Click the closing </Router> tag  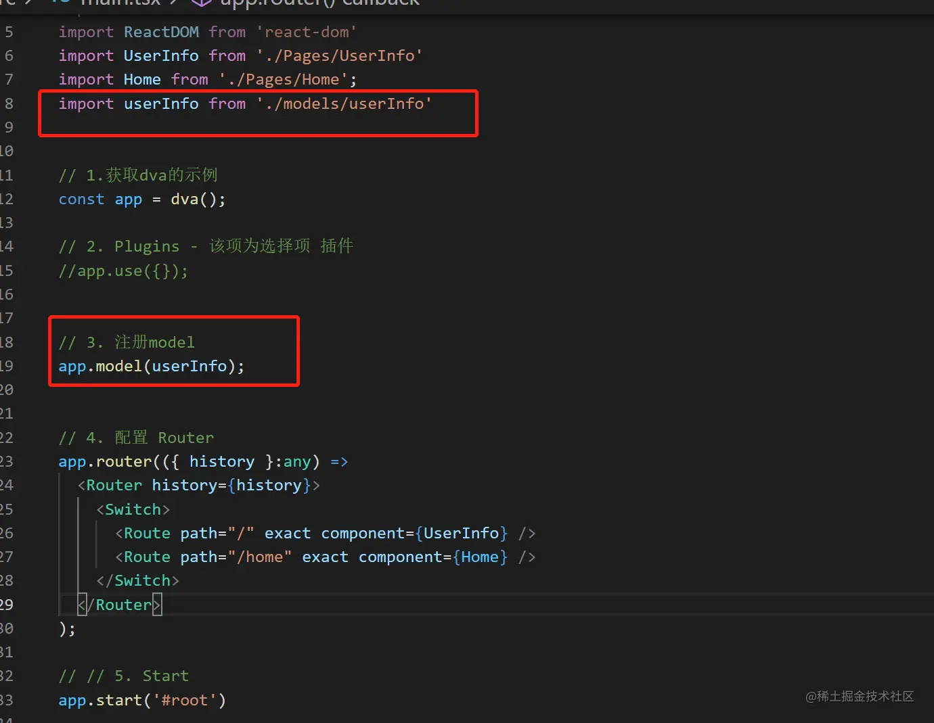[x=119, y=605]
